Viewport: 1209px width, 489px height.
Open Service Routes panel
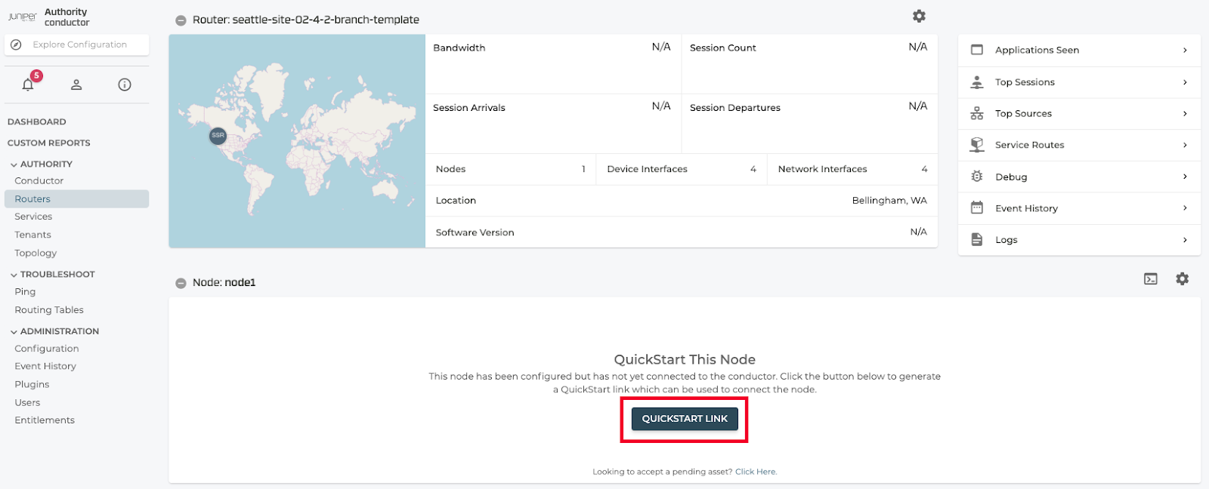click(1078, 145)
